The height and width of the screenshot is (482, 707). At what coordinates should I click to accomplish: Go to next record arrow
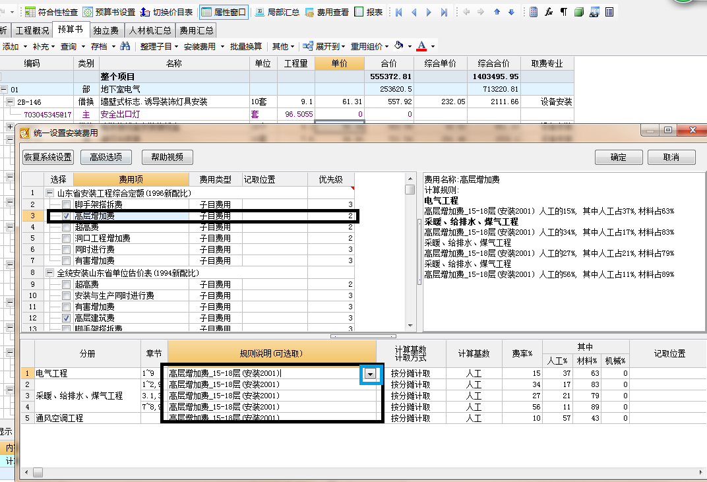click(x=429, y=12)
